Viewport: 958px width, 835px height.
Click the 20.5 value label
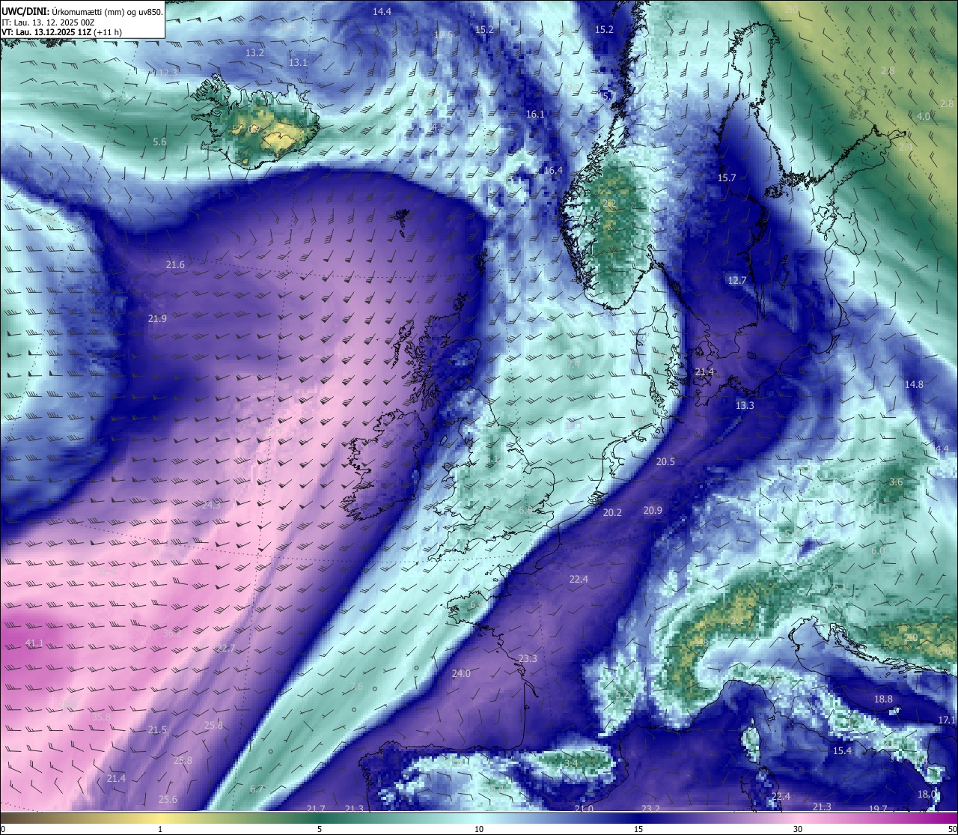coord(665,462)
